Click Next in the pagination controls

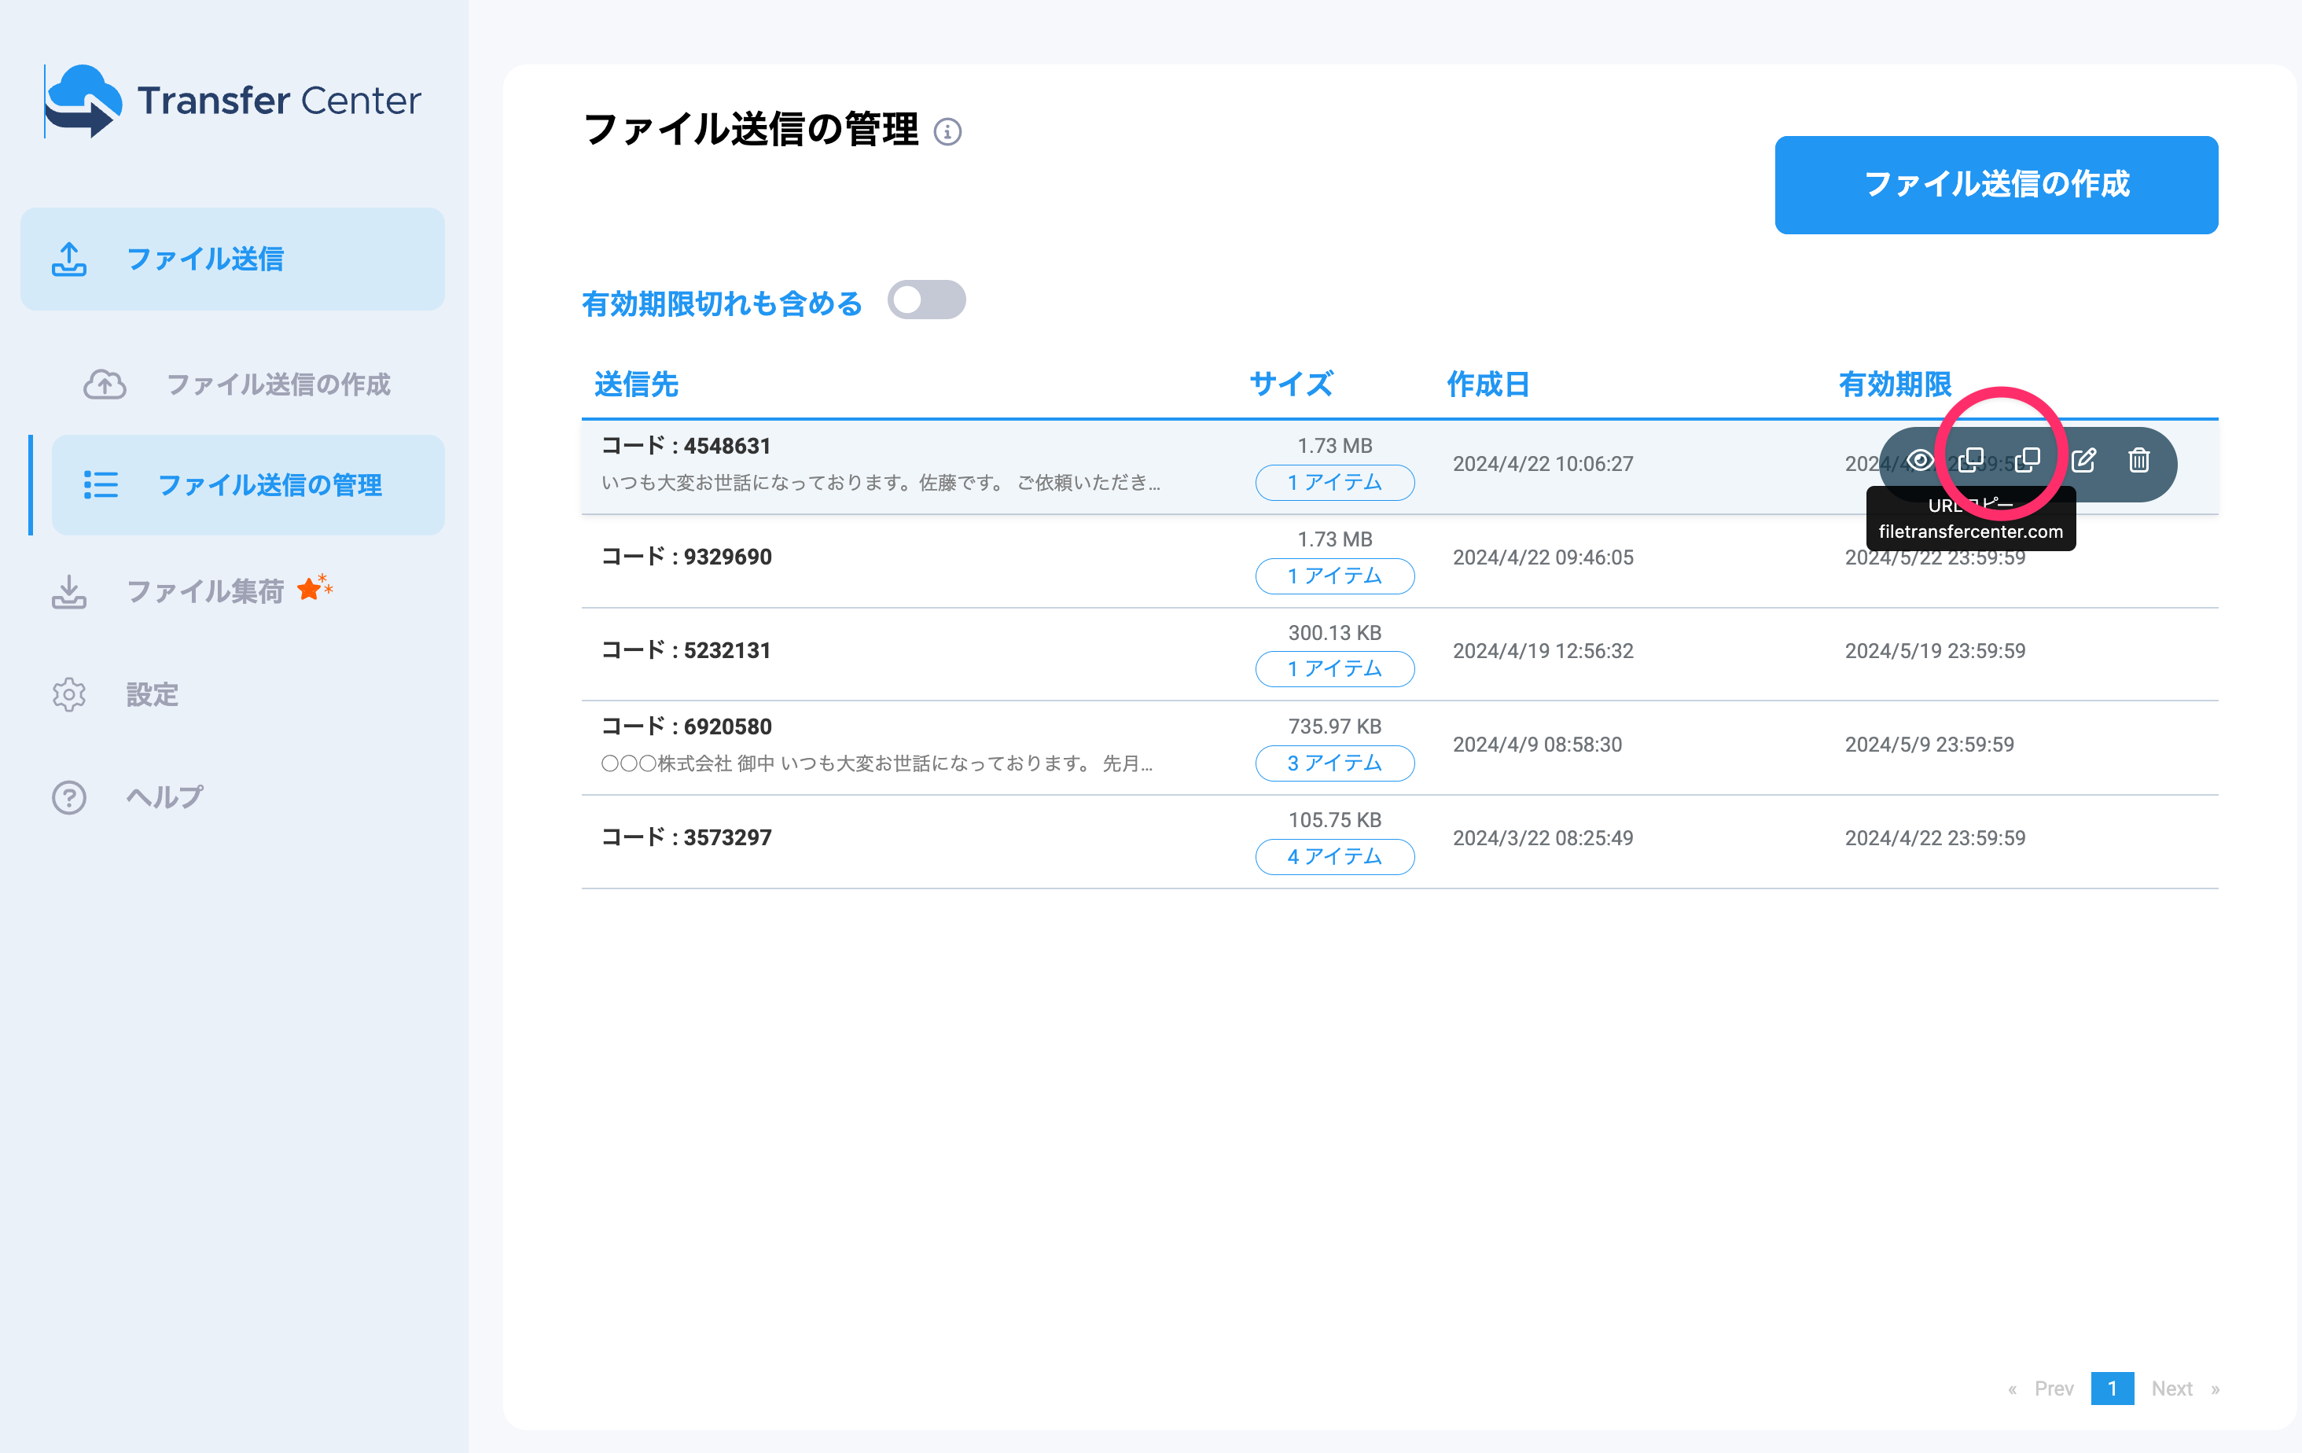point(2171,1389)
